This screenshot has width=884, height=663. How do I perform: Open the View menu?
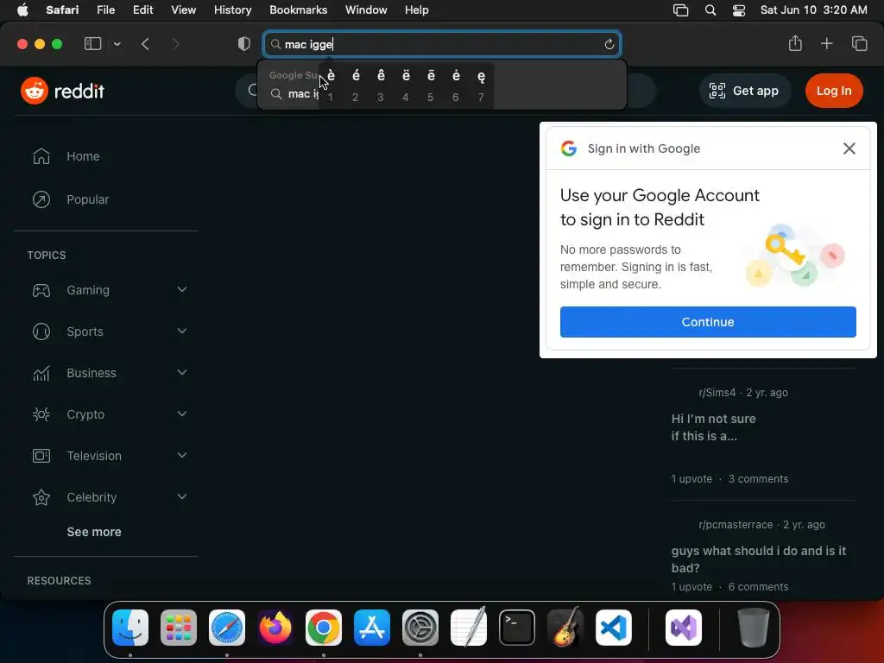tap(183, 9)
